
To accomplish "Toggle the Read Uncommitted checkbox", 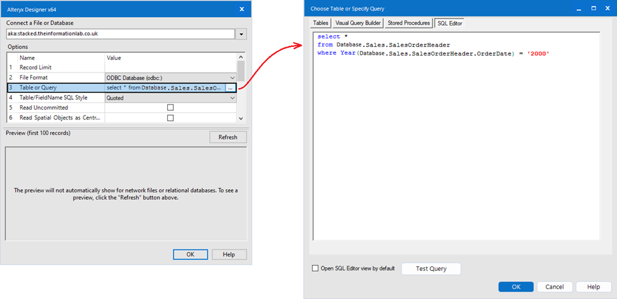I will pos(171,108).
